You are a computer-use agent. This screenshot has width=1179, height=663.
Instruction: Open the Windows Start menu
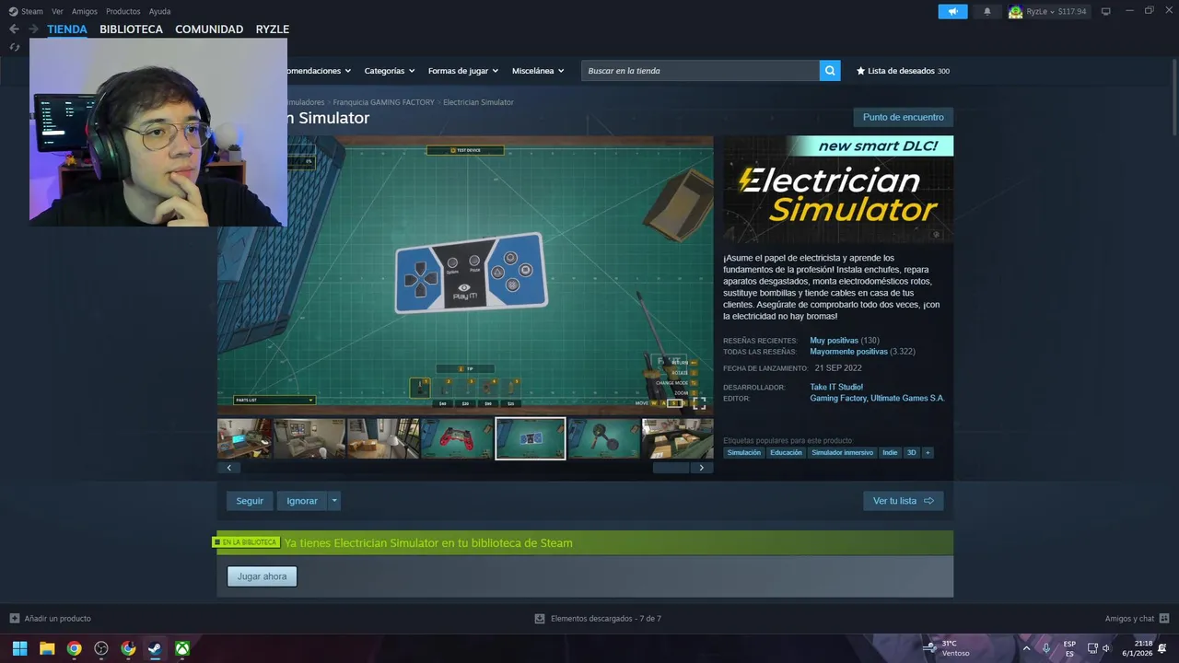tap(19, 648)
